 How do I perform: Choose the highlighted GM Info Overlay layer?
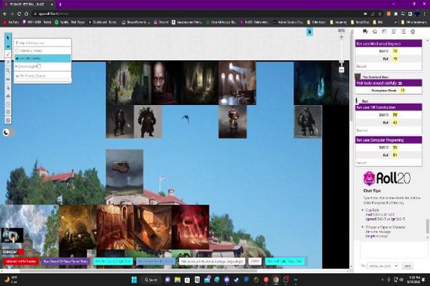tap(43, 59)
